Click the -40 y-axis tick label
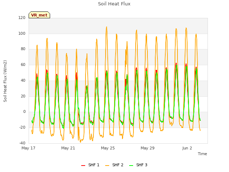229x172 pixels. [22, 143]
